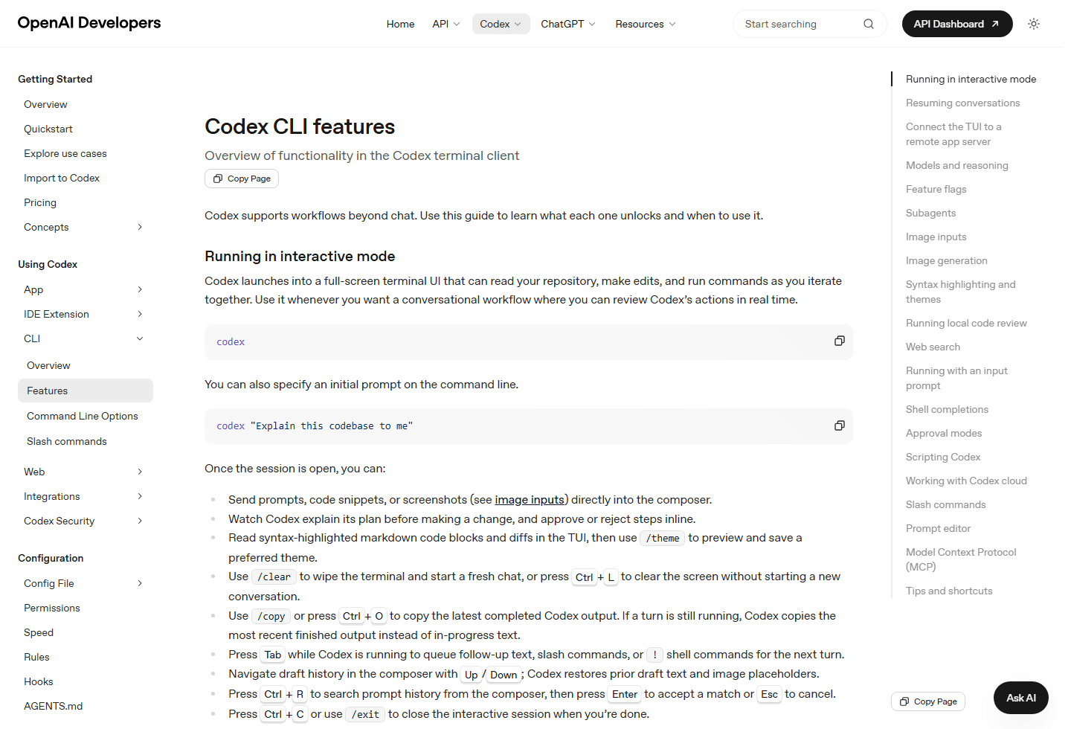Toggle the light/dark theme sun icon
The height and width of the screenshot is (729, 1071).
point(1034,24)
